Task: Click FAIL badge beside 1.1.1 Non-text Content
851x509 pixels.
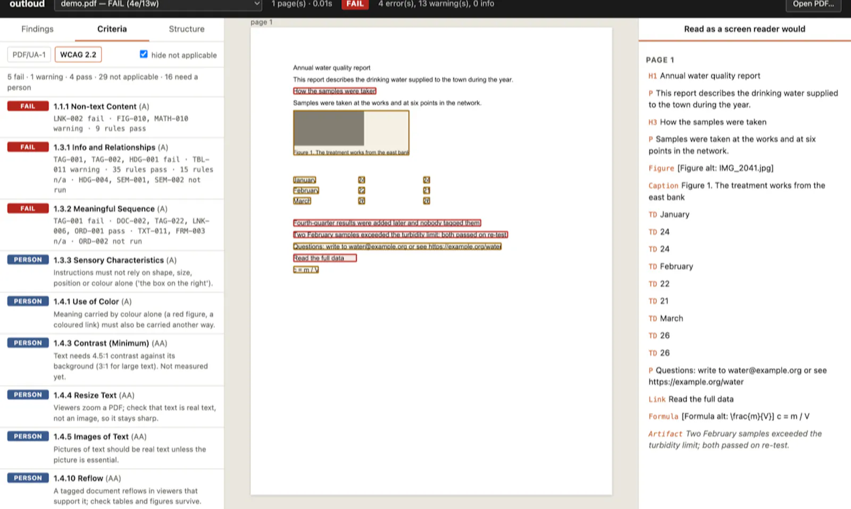Action: click(28, 106)
